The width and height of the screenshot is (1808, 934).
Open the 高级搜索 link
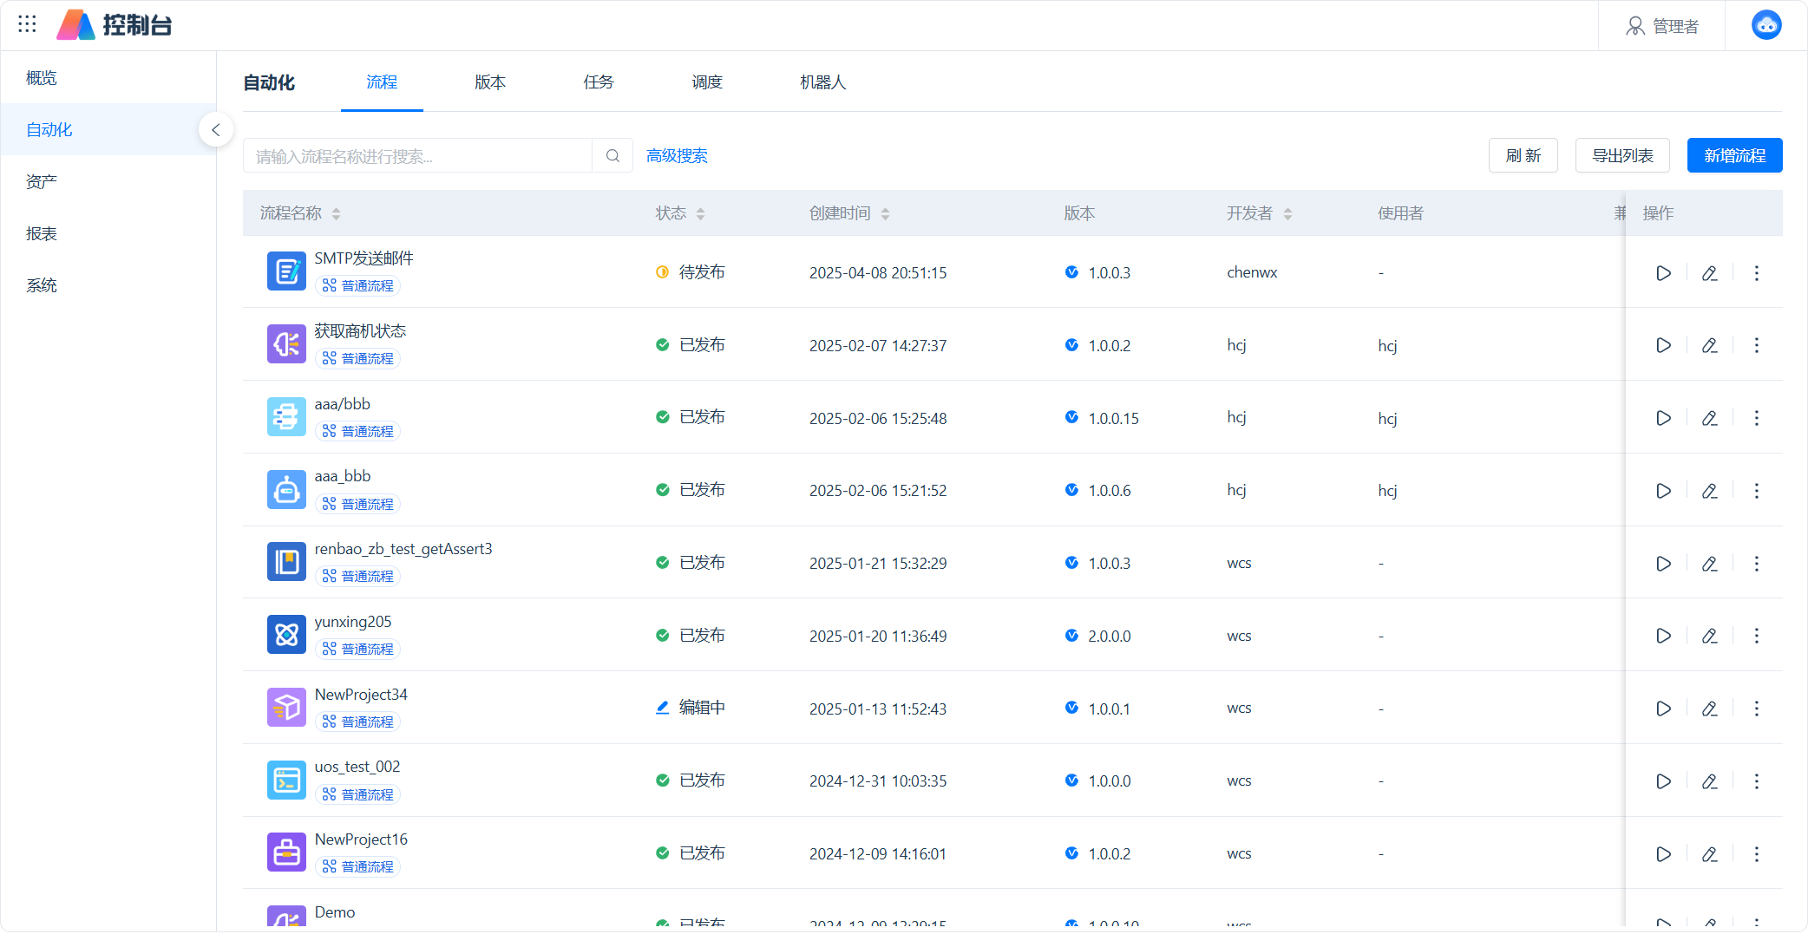pos(677,156)
